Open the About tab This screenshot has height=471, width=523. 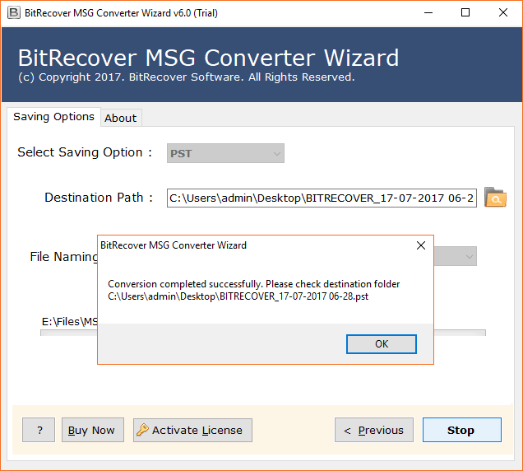pos(120,118)
